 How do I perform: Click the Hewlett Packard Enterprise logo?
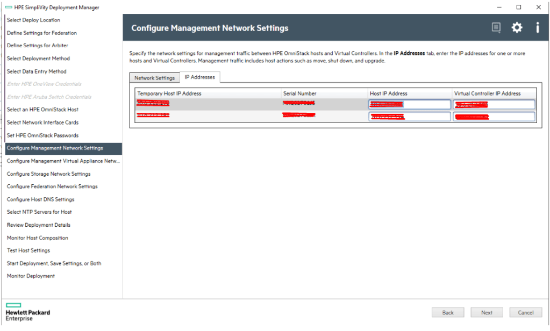pyautogui.click(x=27, y=312)
